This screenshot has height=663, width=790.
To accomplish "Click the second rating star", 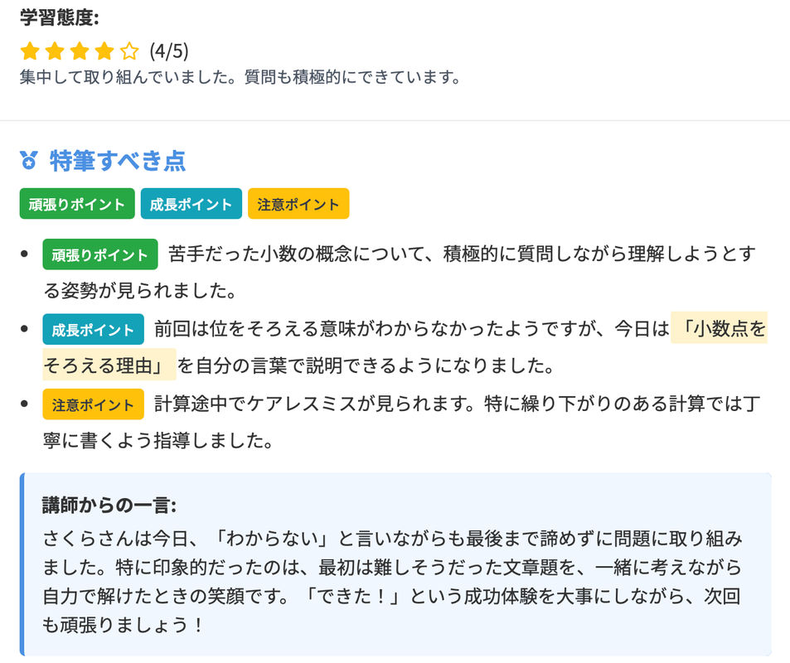I will coord(55,51).
